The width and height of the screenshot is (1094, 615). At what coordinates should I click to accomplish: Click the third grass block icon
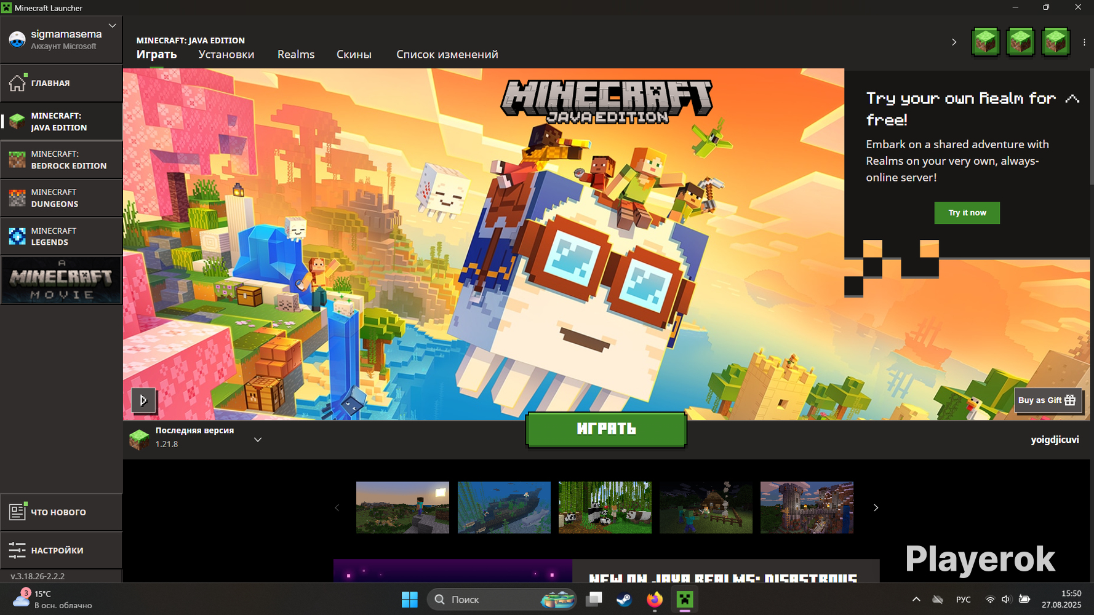click(1056, 42)
